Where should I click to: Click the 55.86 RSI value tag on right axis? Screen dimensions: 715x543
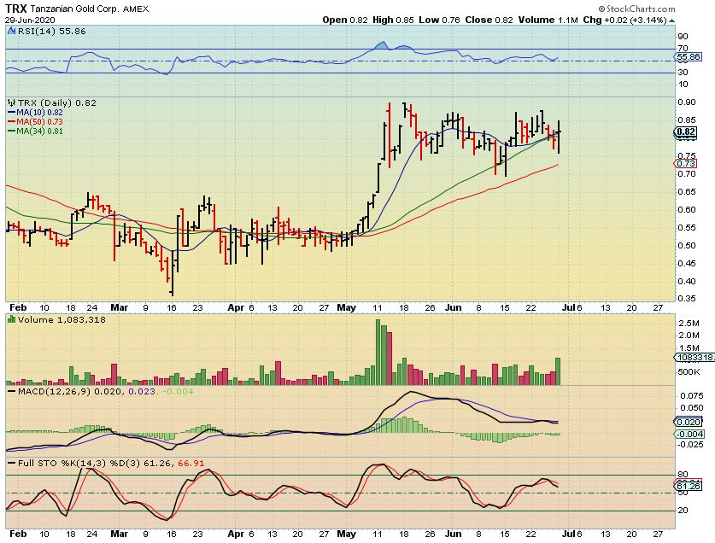[x=688, y=57]
